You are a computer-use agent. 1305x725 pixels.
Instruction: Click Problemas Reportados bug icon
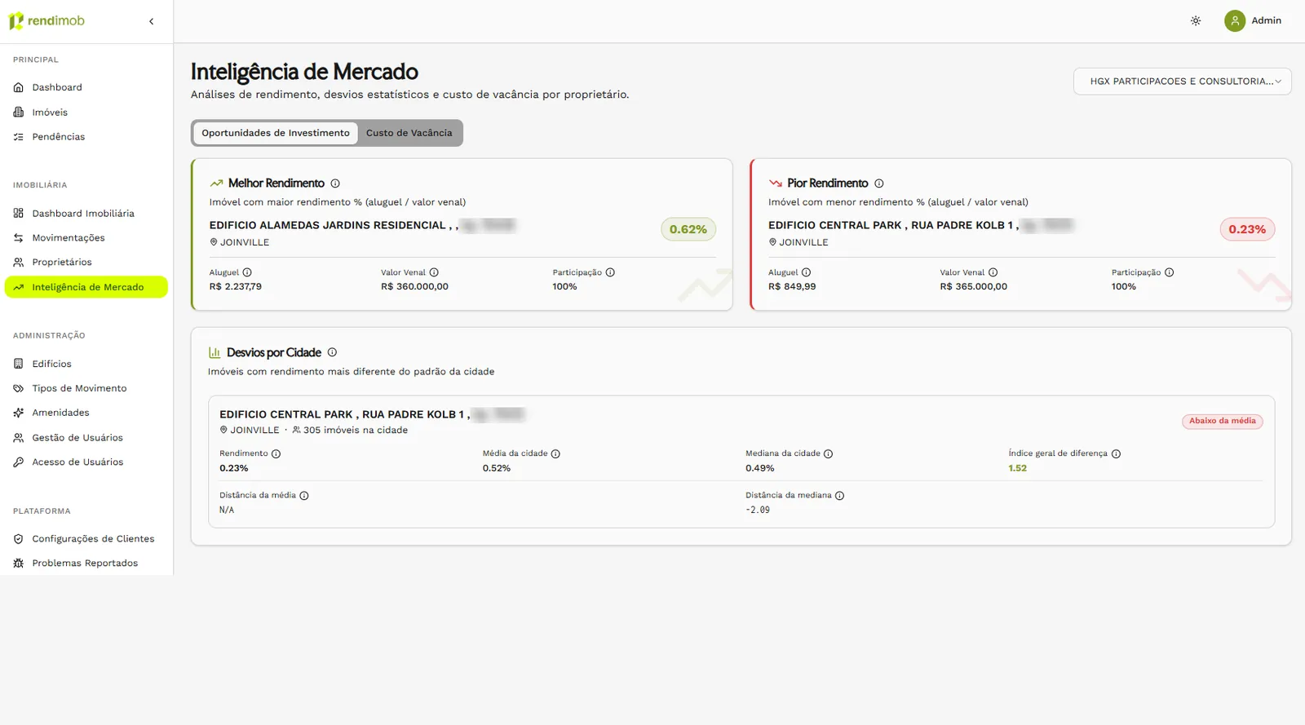[x=18, y=564]
